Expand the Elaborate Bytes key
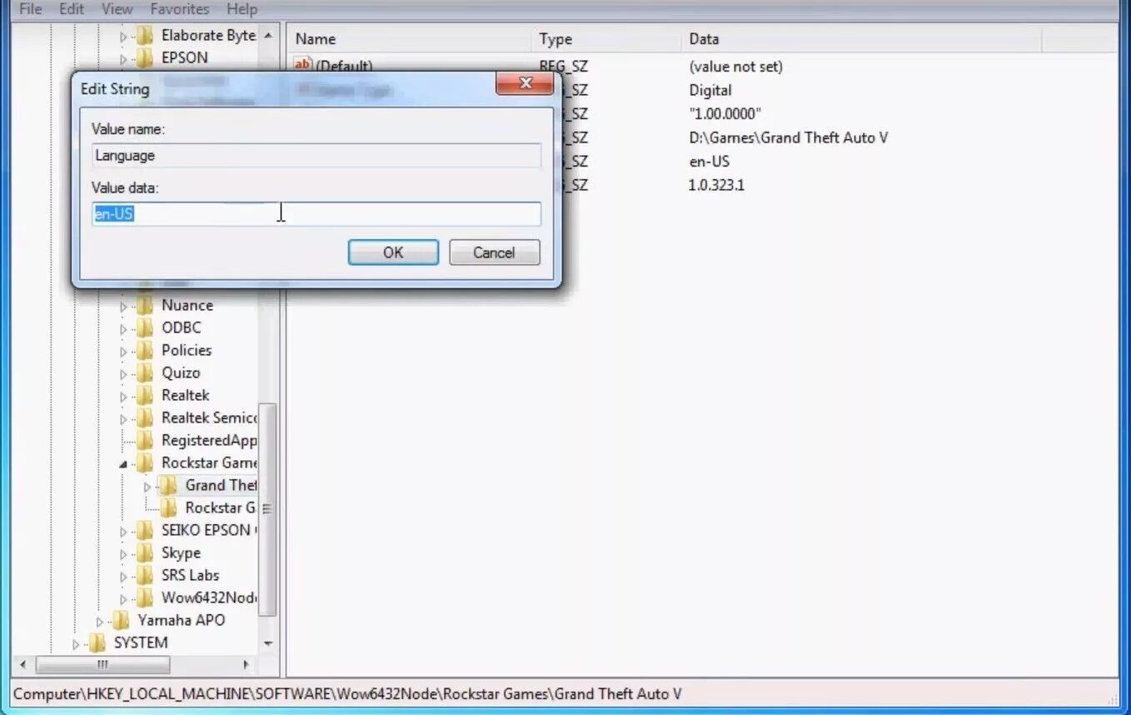 pyautogui.click(x=123, y=36)
